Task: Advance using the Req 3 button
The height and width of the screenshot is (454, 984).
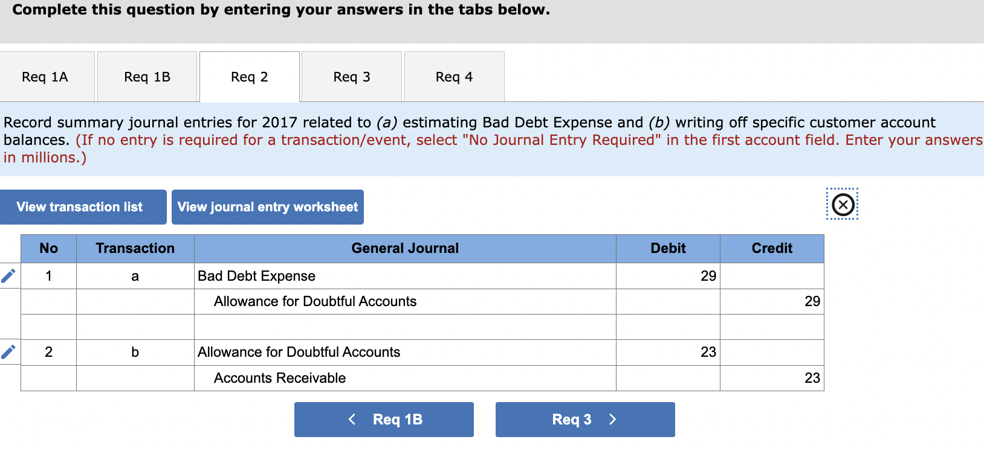Action: [x=584, y=419]
